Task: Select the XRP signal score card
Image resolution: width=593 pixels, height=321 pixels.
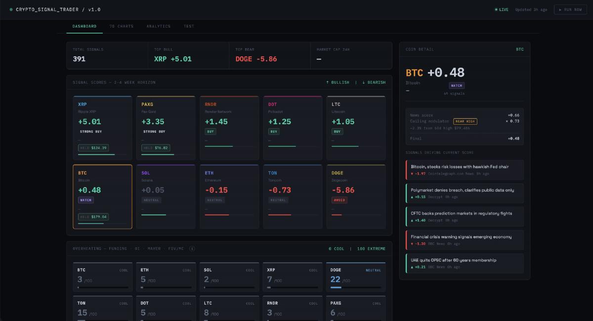Action: tap(102, 128)
